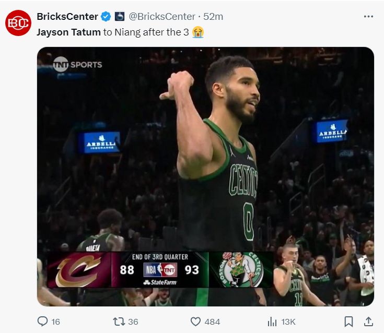The height and width of the screenshot is (333, 384).
Task: Like the post with the heart icon
Action: click(195, 322)
